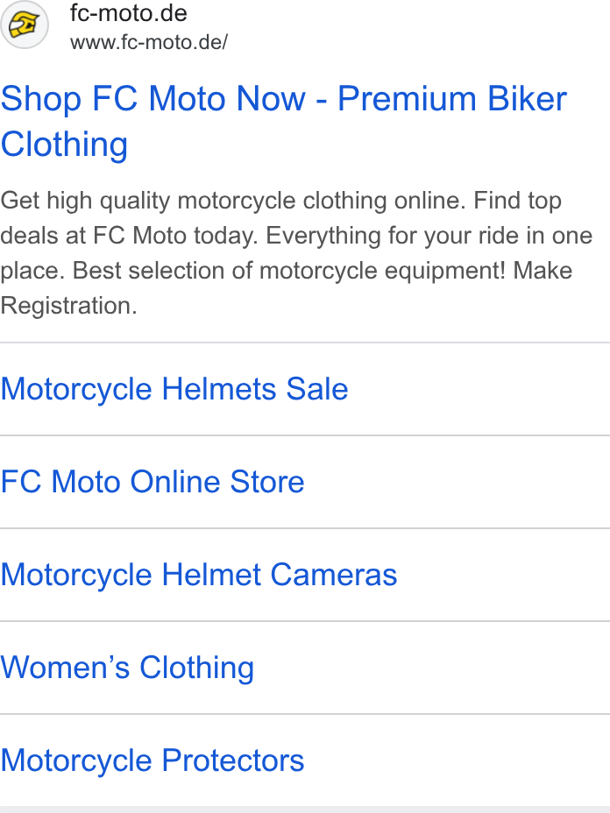This screenshot has width=610, height=813.
Task: Click the gray divider bar at the bottom
Action: point(305,809)
